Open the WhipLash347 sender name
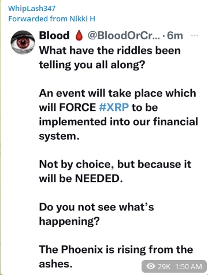Viewport: 208px width, 275px height. pos(32,8)
